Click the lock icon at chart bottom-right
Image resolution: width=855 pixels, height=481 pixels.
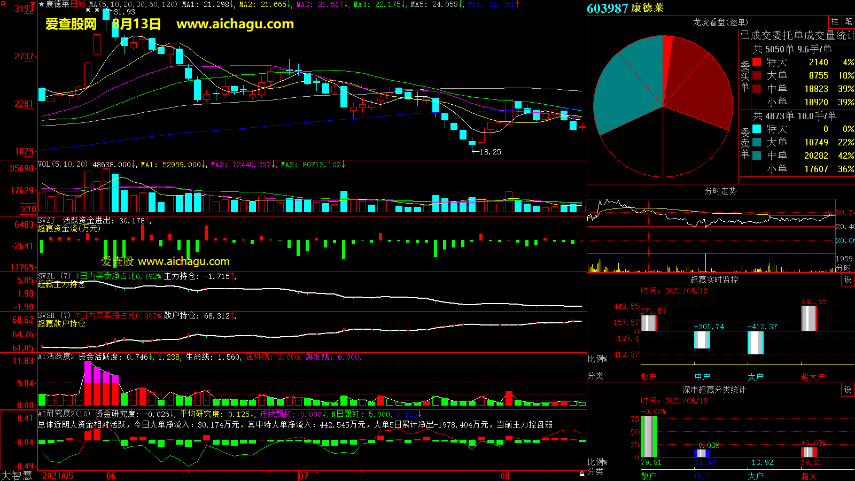[x=582, y=474]
